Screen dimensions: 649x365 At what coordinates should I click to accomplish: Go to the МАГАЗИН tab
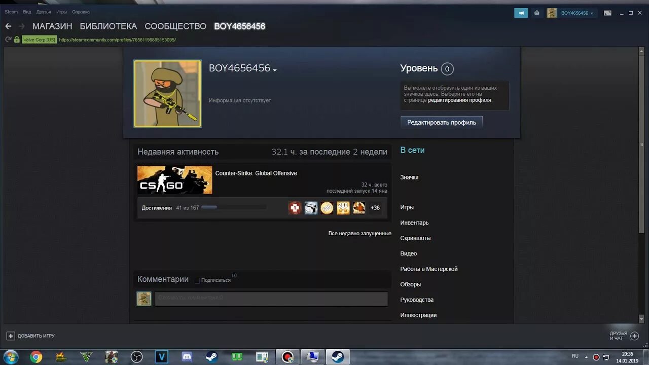coord(52,26)
